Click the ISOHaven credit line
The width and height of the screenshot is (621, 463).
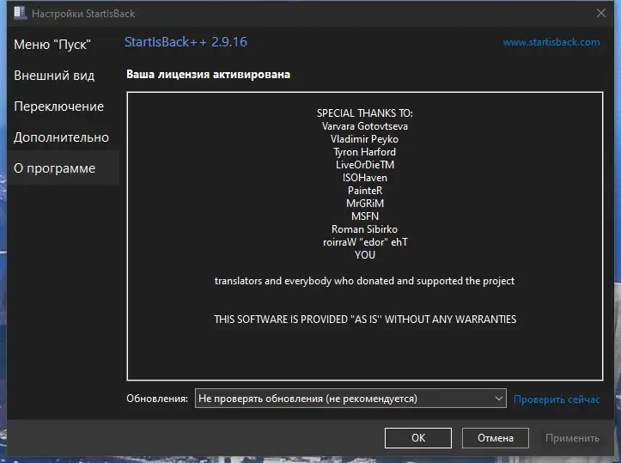365,178
